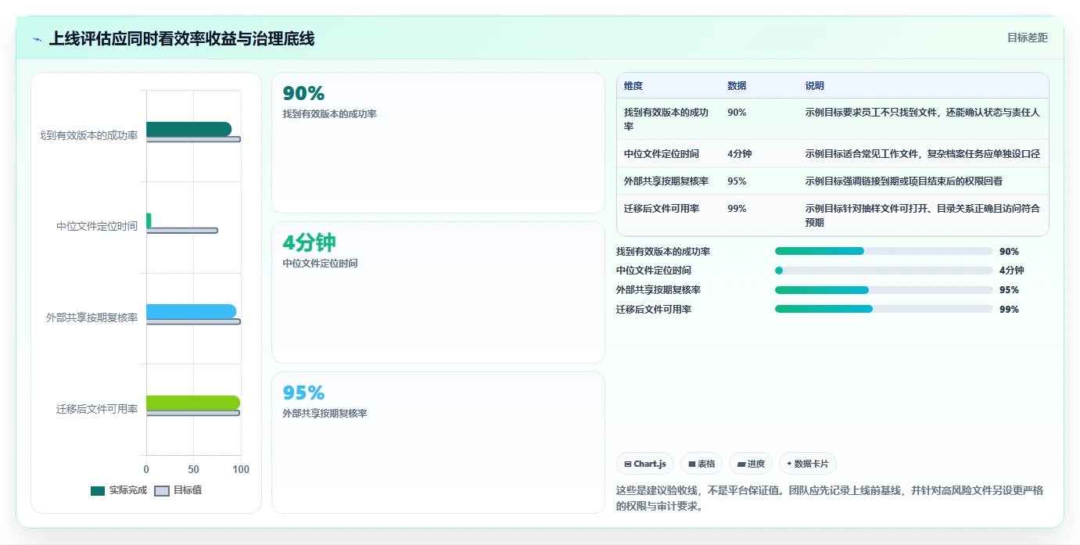Toggle 目标值 legend entry in chart
Image resolution: width=1080 pixels, height=545 pixels.
[178, 490]
